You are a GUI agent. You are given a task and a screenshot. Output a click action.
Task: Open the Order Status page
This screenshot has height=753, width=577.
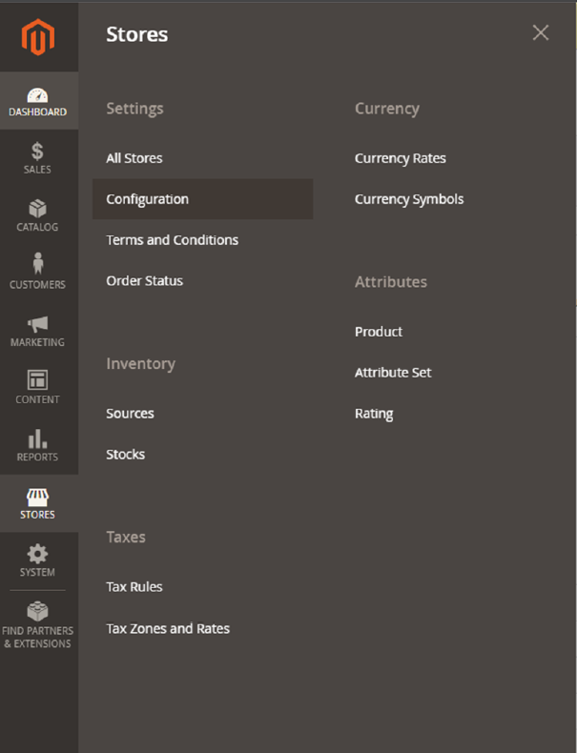145,281
